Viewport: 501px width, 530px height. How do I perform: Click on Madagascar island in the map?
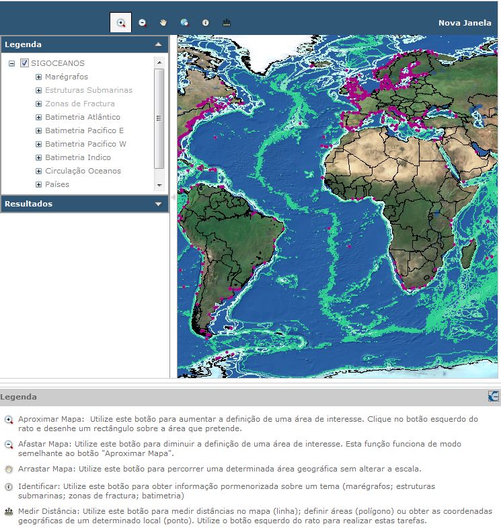pyautogui.click(x=469, y=254)
